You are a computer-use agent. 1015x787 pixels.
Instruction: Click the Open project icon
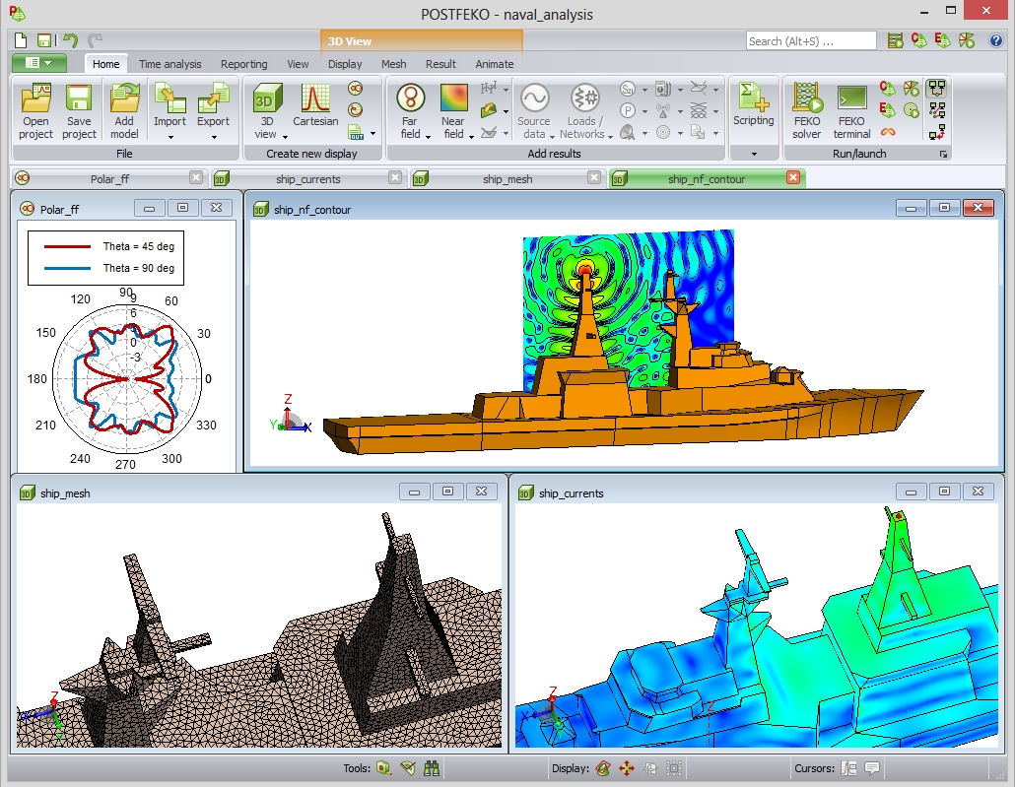coord(35,98)
